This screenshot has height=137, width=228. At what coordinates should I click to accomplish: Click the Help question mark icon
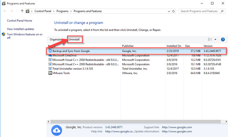(x=223, y=39)
